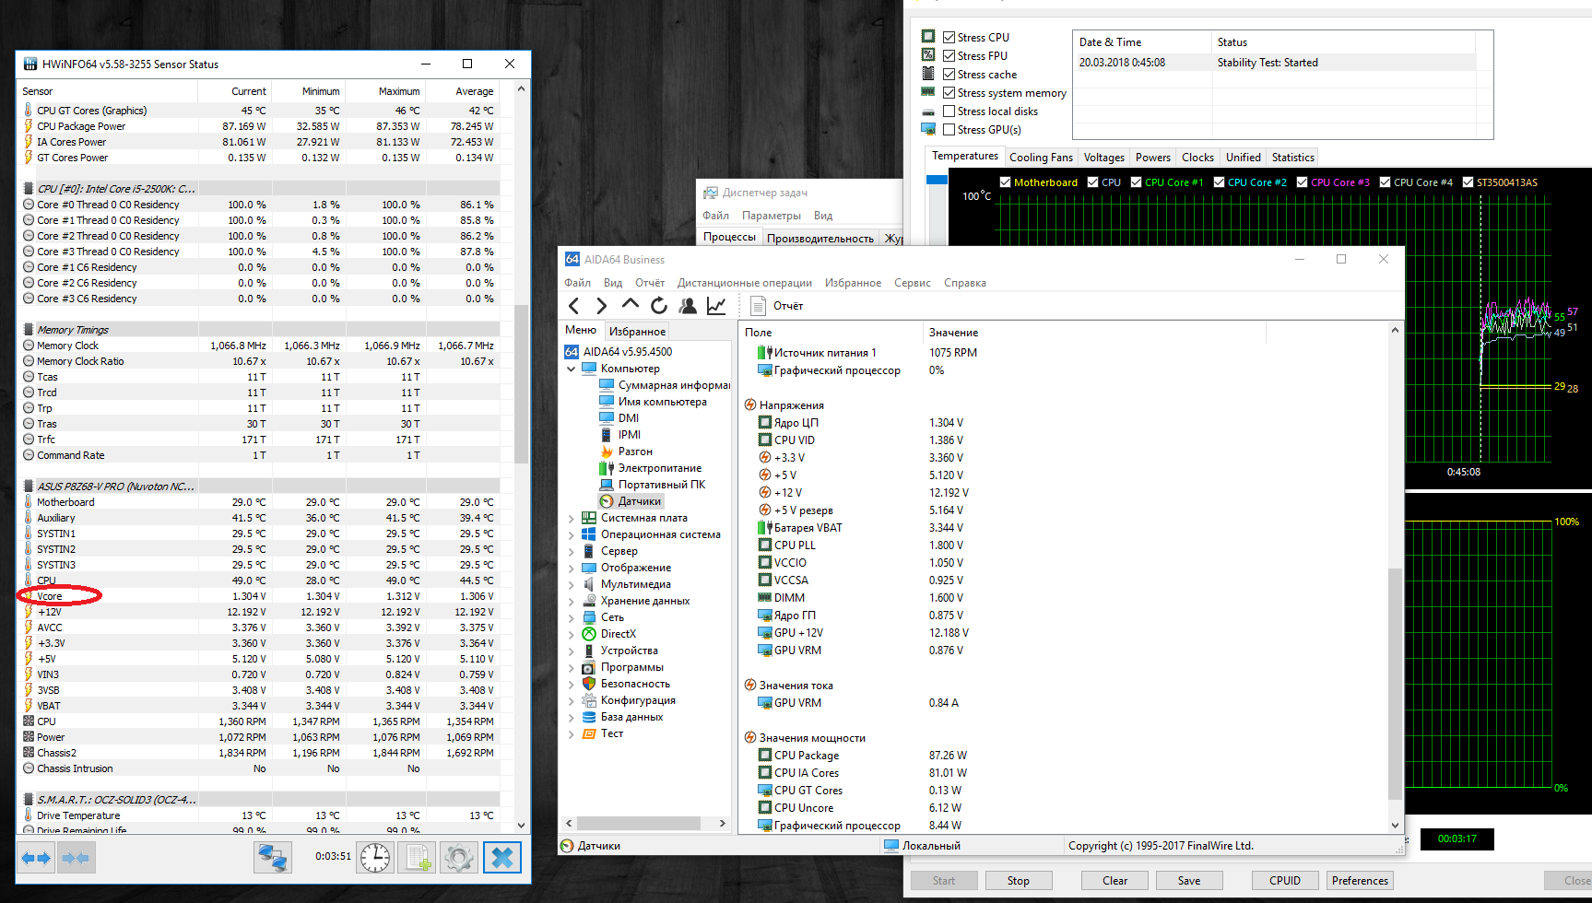Screen dimensions: 1592x903
Task: Toggle the CPU Core #1 graph checkbox
Action: 1137,182
